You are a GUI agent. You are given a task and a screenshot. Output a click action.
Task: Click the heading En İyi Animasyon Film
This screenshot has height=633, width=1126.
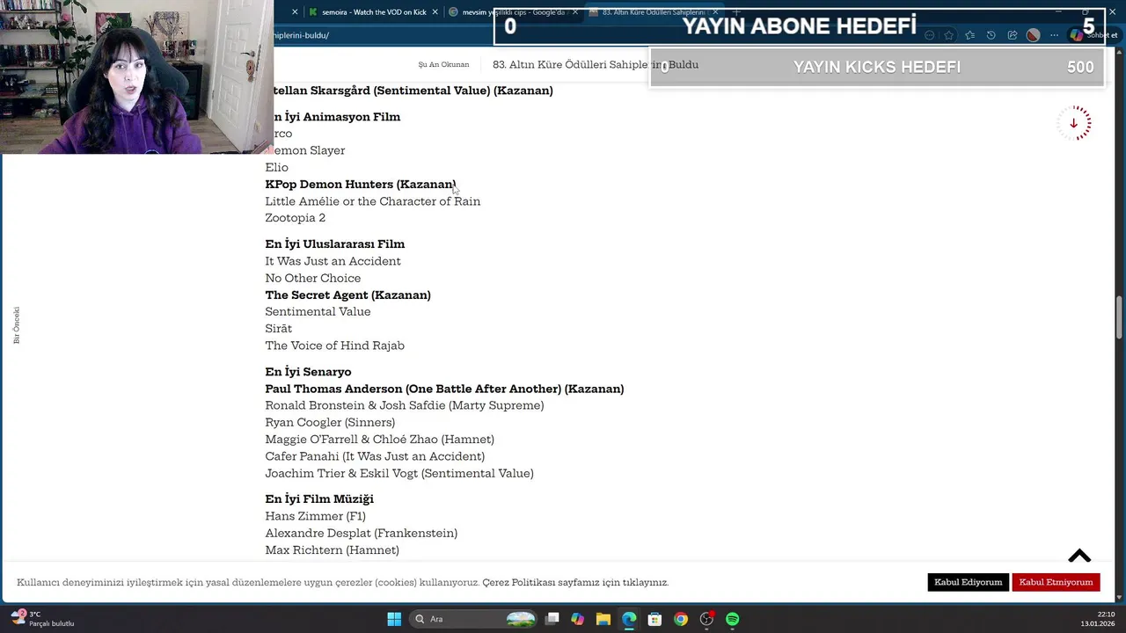click(x=338, y=116)
